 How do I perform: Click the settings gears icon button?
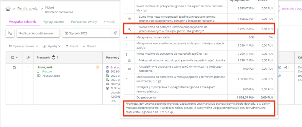pos(10,33)
